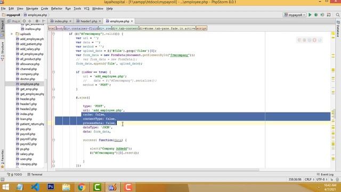Open the Help menu
The width and height of the screenshot is (341, 192).
tap(109, 9)
